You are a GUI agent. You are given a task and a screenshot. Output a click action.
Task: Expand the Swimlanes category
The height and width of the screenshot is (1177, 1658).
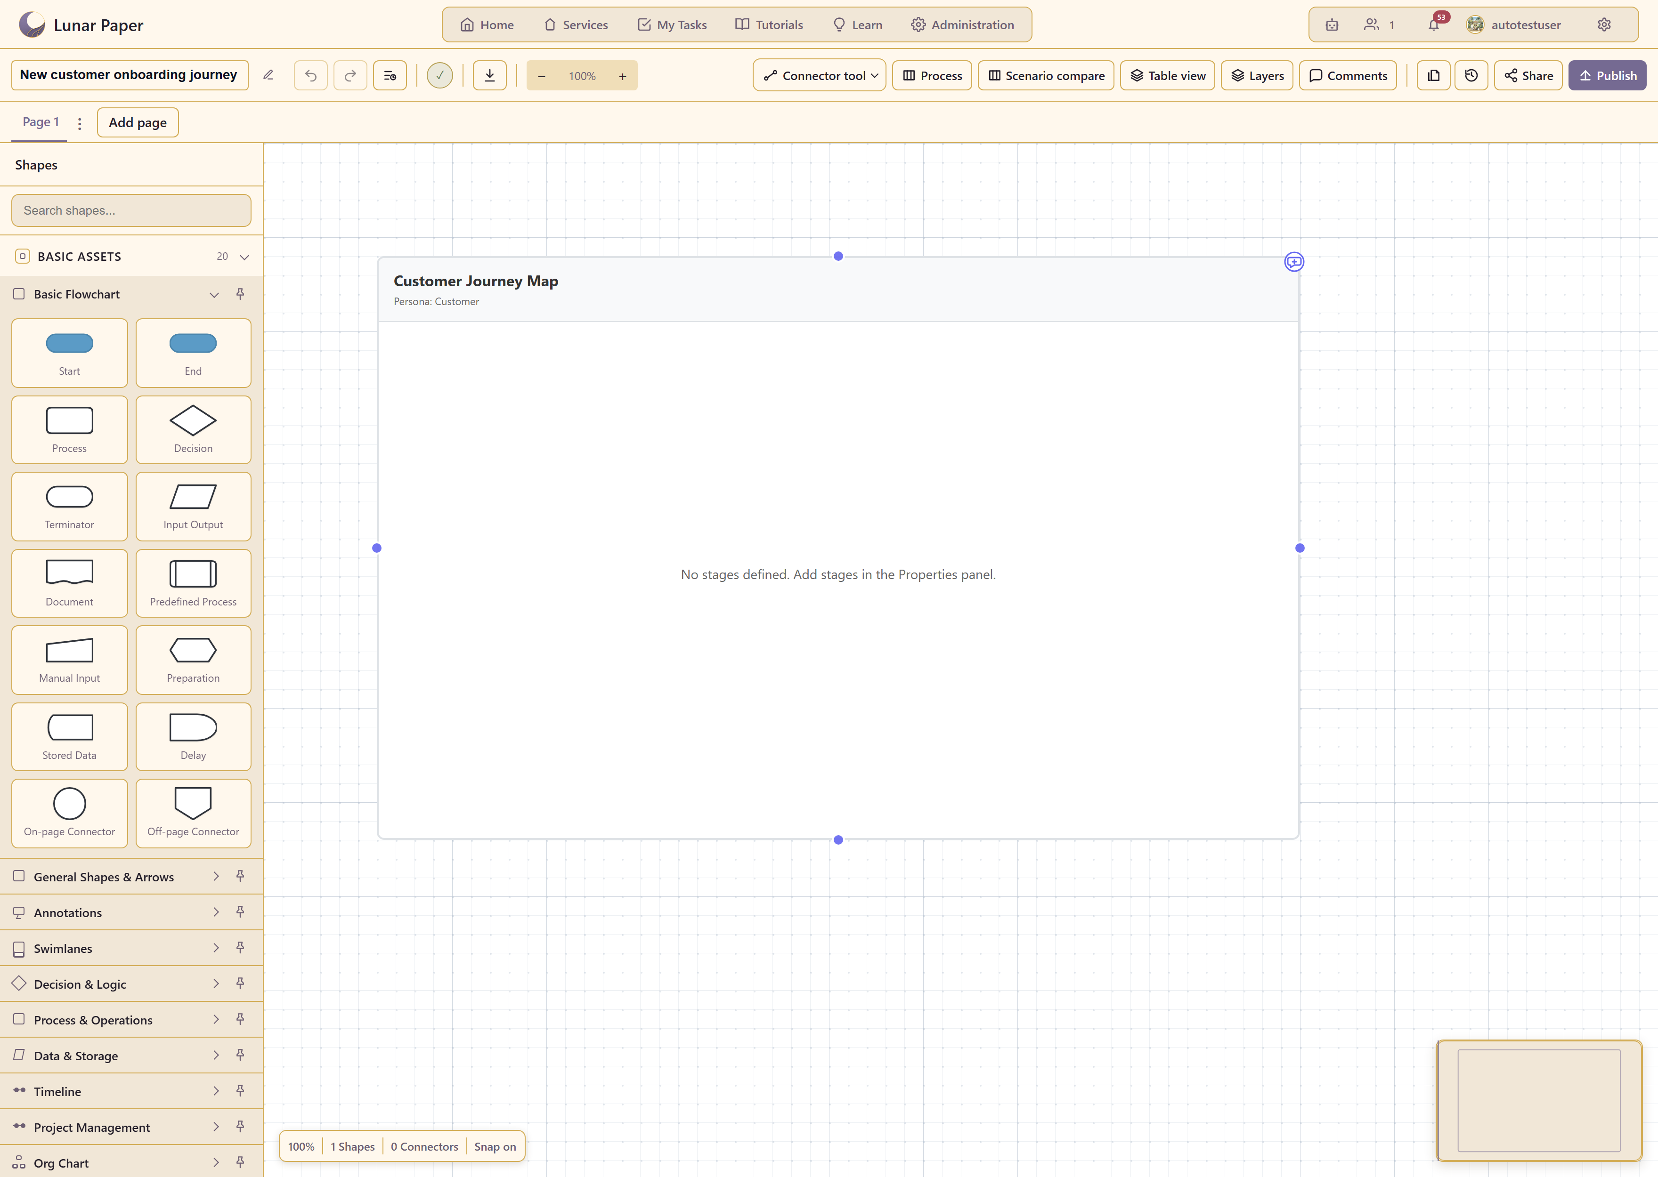coord(215,948)
